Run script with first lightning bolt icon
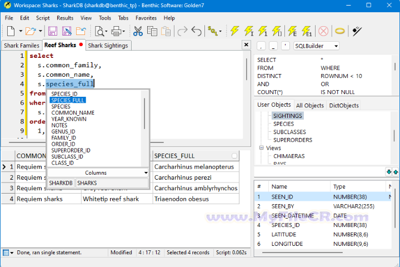 click(234, 32)
